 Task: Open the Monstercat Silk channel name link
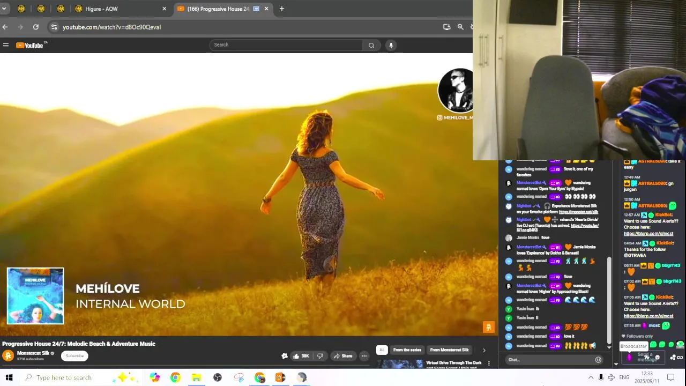[33, 353]
